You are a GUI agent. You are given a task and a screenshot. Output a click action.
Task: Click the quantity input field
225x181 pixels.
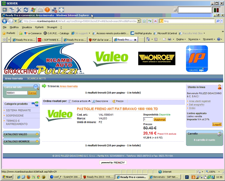click(148, 119)
